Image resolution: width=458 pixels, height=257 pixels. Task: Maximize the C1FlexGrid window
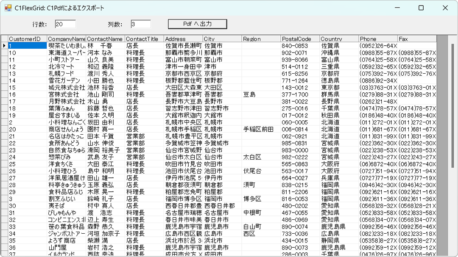(x=421, y=8)
